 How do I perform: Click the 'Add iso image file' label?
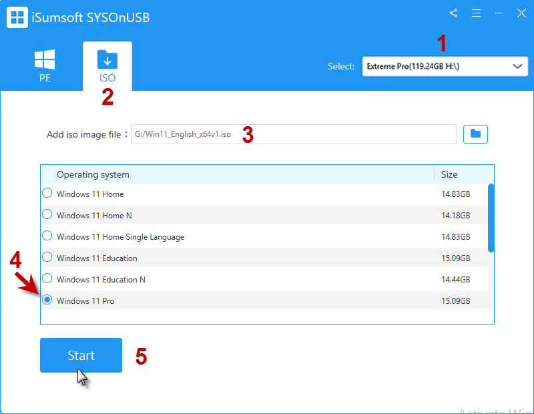click(x=84, y=135)
